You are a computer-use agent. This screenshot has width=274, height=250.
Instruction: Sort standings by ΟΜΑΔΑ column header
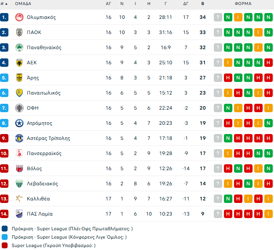coord(23,4)
